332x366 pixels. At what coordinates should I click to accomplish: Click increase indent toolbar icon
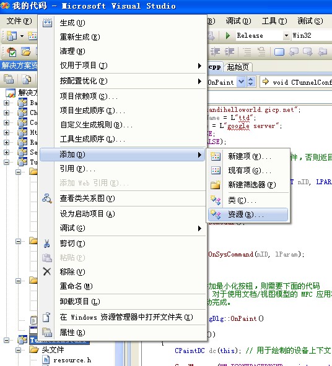tap(230, 51)
